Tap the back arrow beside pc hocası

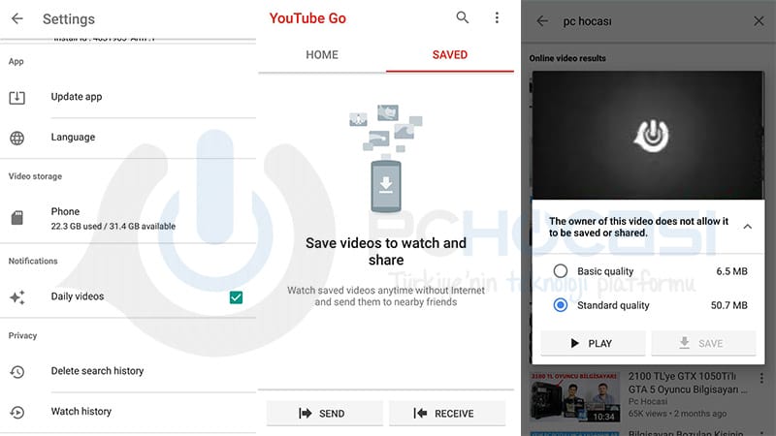coord(542,20)
